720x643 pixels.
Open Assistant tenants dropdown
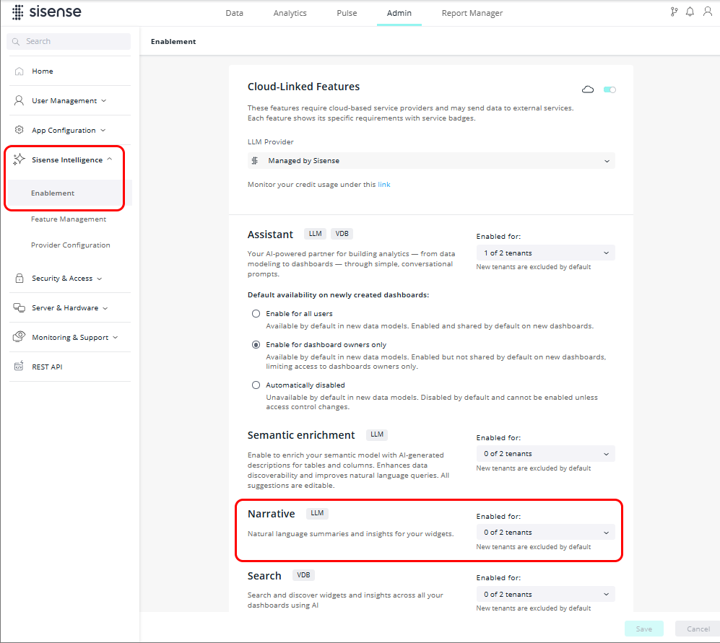[545, 253]
